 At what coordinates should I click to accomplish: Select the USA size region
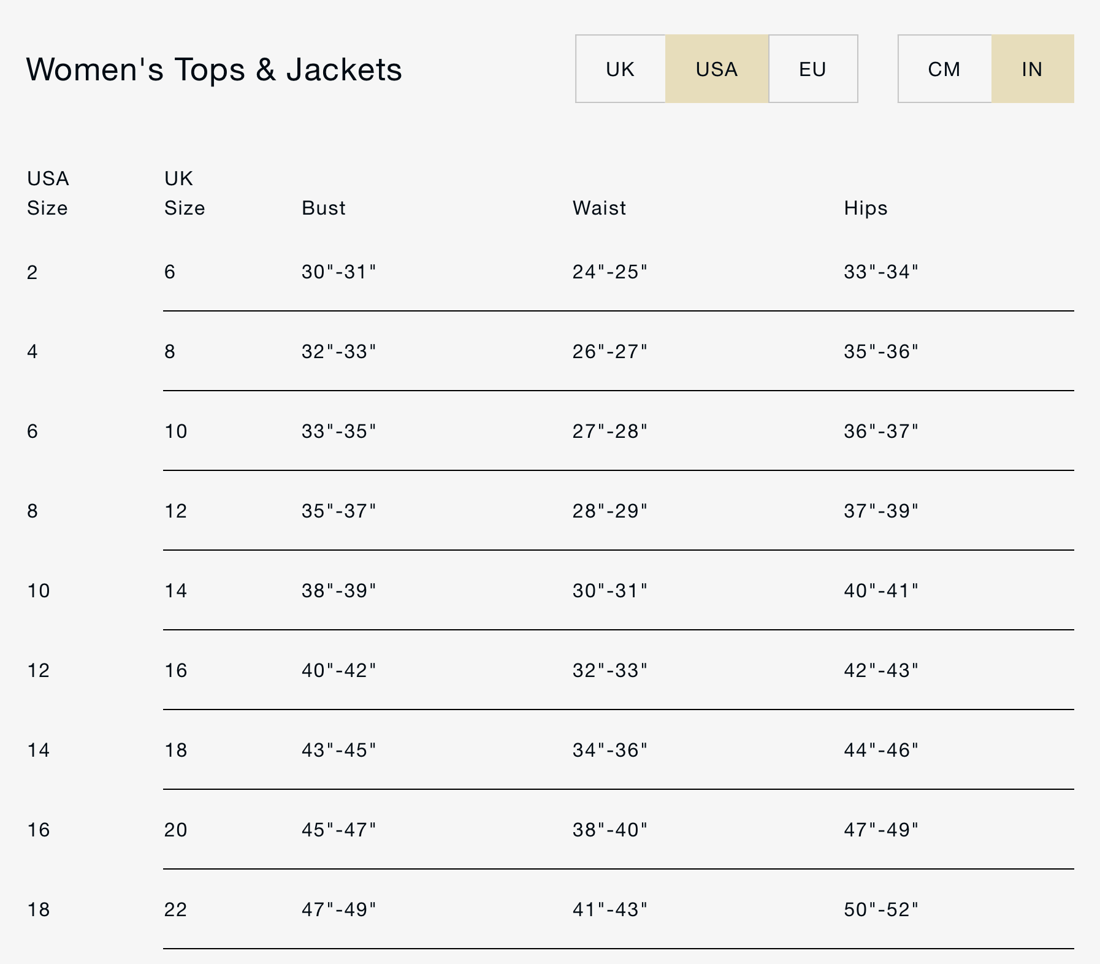pyautogui.click(x=716, y=69)
